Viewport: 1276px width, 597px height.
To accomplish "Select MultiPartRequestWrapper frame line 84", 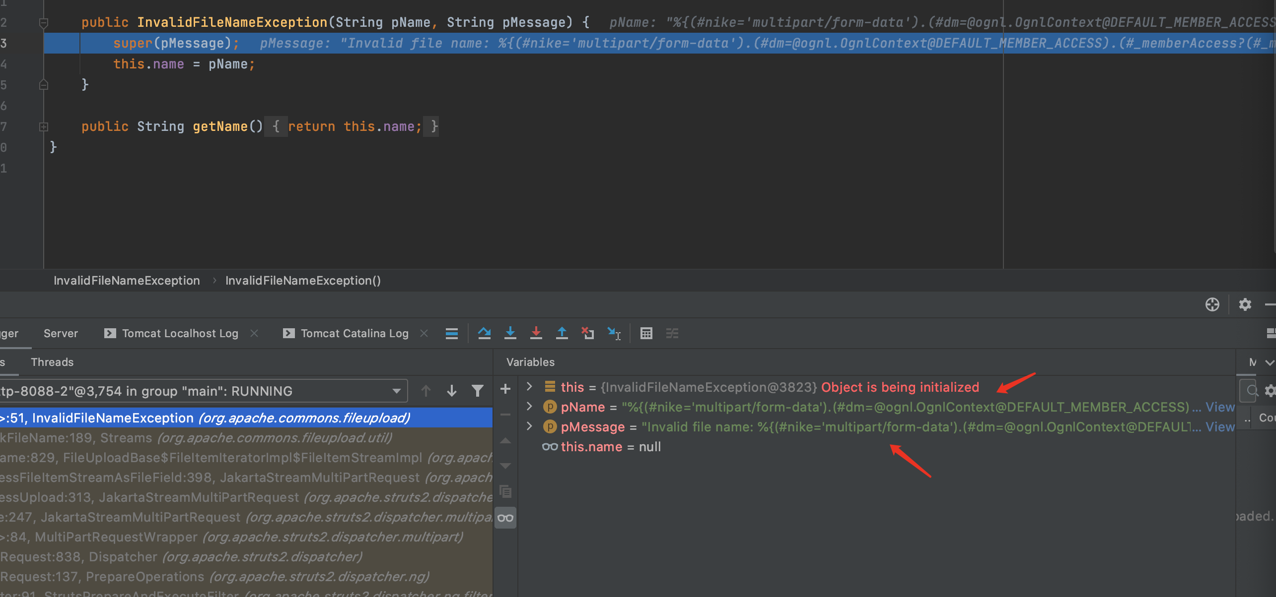I will tap(246, 537).
